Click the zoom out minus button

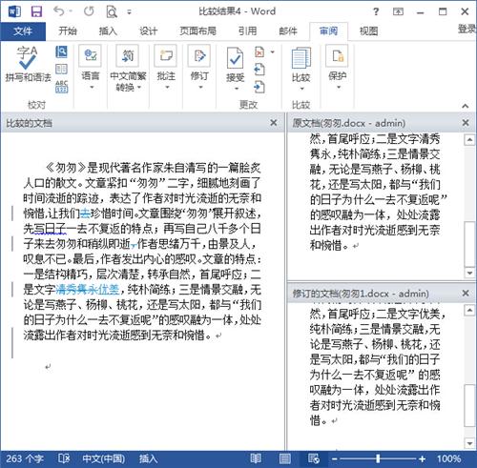tap(335, 458)
